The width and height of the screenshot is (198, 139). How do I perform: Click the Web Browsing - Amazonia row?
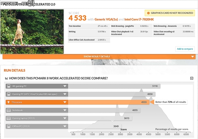click(x=174, y=26)
